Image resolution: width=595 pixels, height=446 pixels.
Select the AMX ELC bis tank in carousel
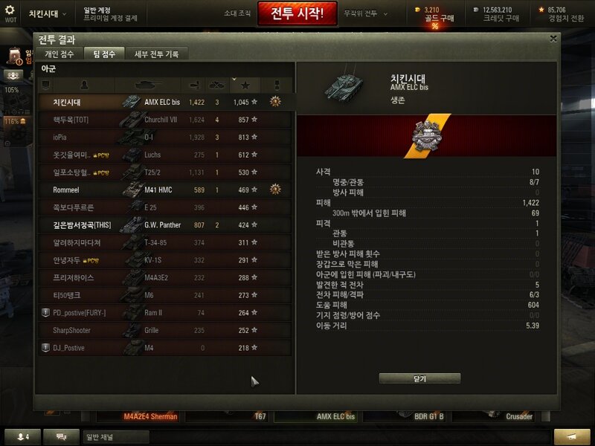point(318,416)
